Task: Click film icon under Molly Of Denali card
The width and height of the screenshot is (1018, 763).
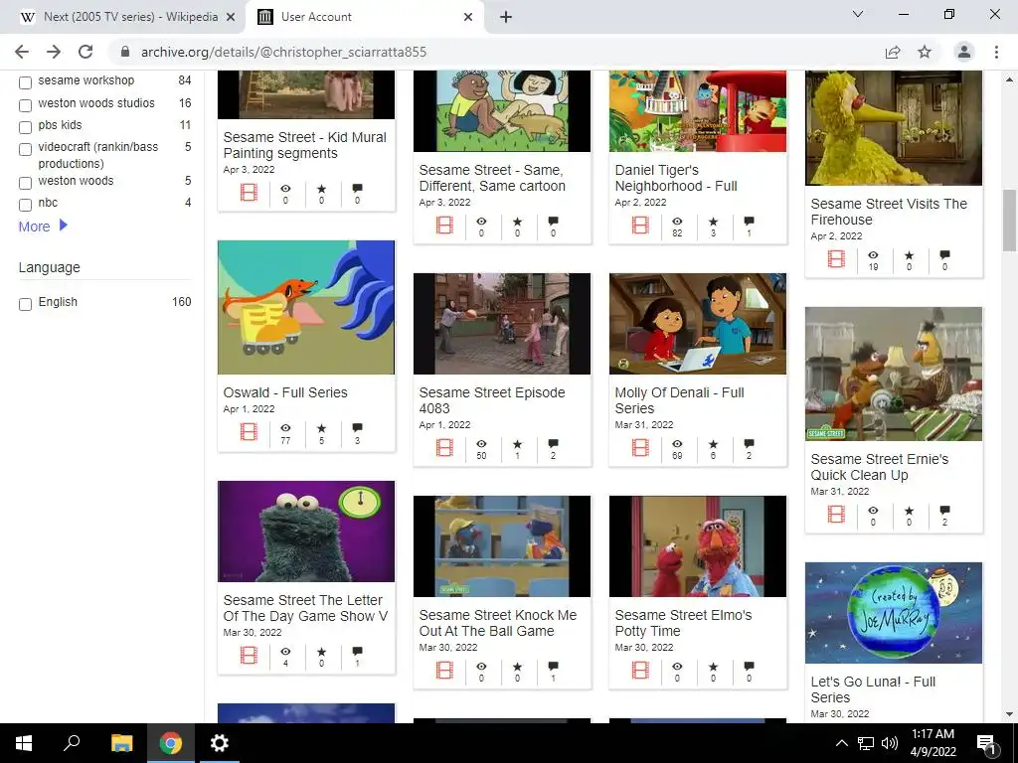Action: point(640,447)
